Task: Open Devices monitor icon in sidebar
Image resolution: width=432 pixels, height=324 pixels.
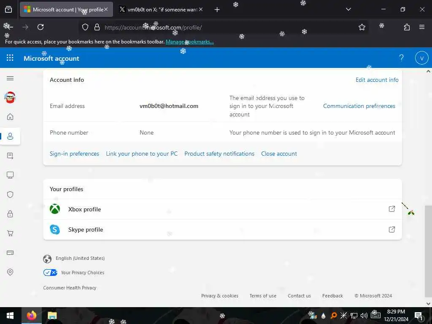Action: click(10, 175)
